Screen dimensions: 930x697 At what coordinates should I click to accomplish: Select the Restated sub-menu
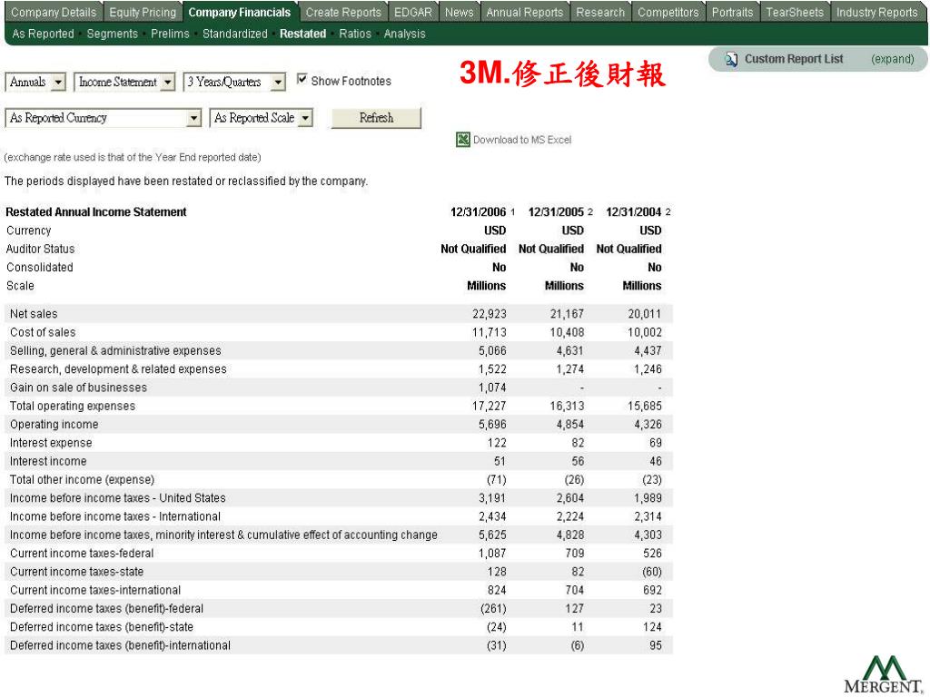pyautogui.click(x=302, y=34)
